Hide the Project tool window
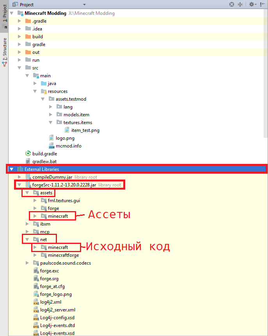268x336 pixels. tap(263, 4)
